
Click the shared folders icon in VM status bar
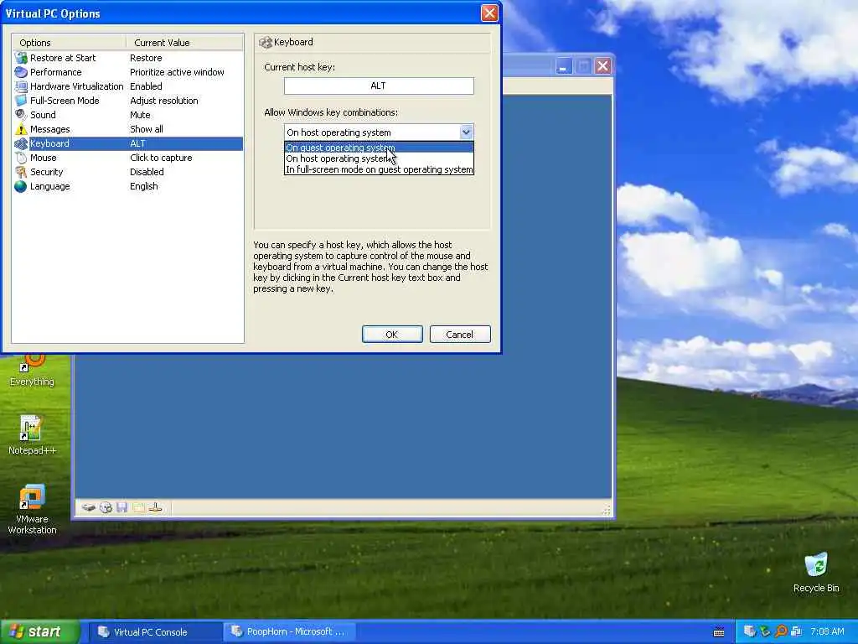click(x=138, y=507)
